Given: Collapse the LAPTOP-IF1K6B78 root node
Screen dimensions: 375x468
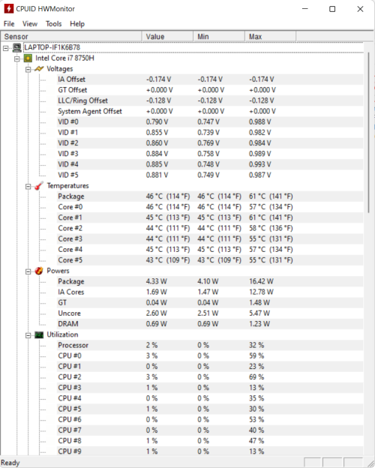Looking at the screenshot, I should click(6, 48).
